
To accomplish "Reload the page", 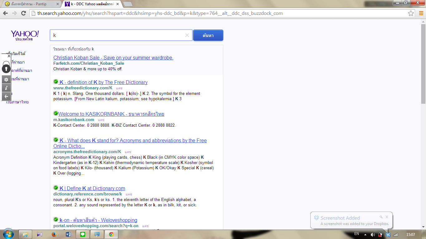I will click(x=23, y=13).
